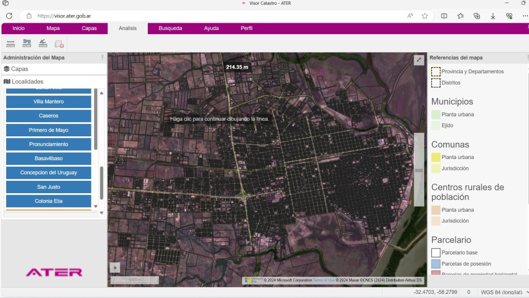Click the map zoom slider handle
The image size is (529, 298).
tap(419, 170)
